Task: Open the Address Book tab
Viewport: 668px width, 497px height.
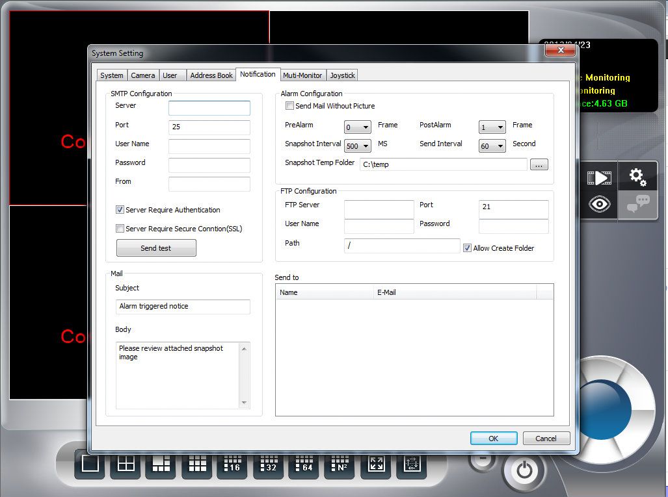Action: pos(211,75)
